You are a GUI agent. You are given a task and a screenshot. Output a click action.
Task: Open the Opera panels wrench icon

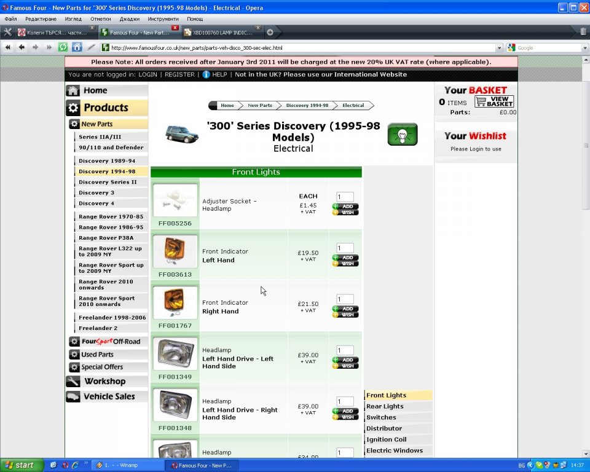point(7,33)
